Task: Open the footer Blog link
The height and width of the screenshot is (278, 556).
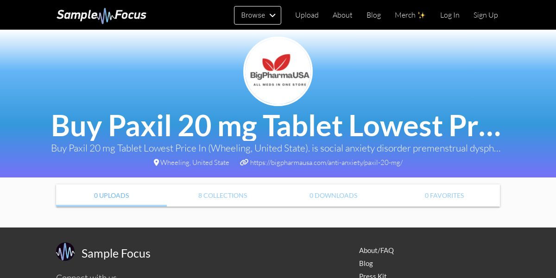Action: pos(366,264)
